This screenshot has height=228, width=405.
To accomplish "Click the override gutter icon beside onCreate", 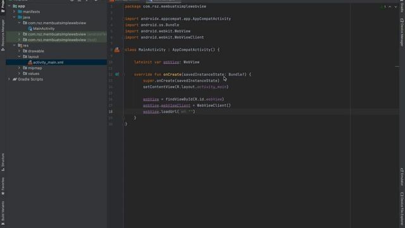I will pos(117,75).
